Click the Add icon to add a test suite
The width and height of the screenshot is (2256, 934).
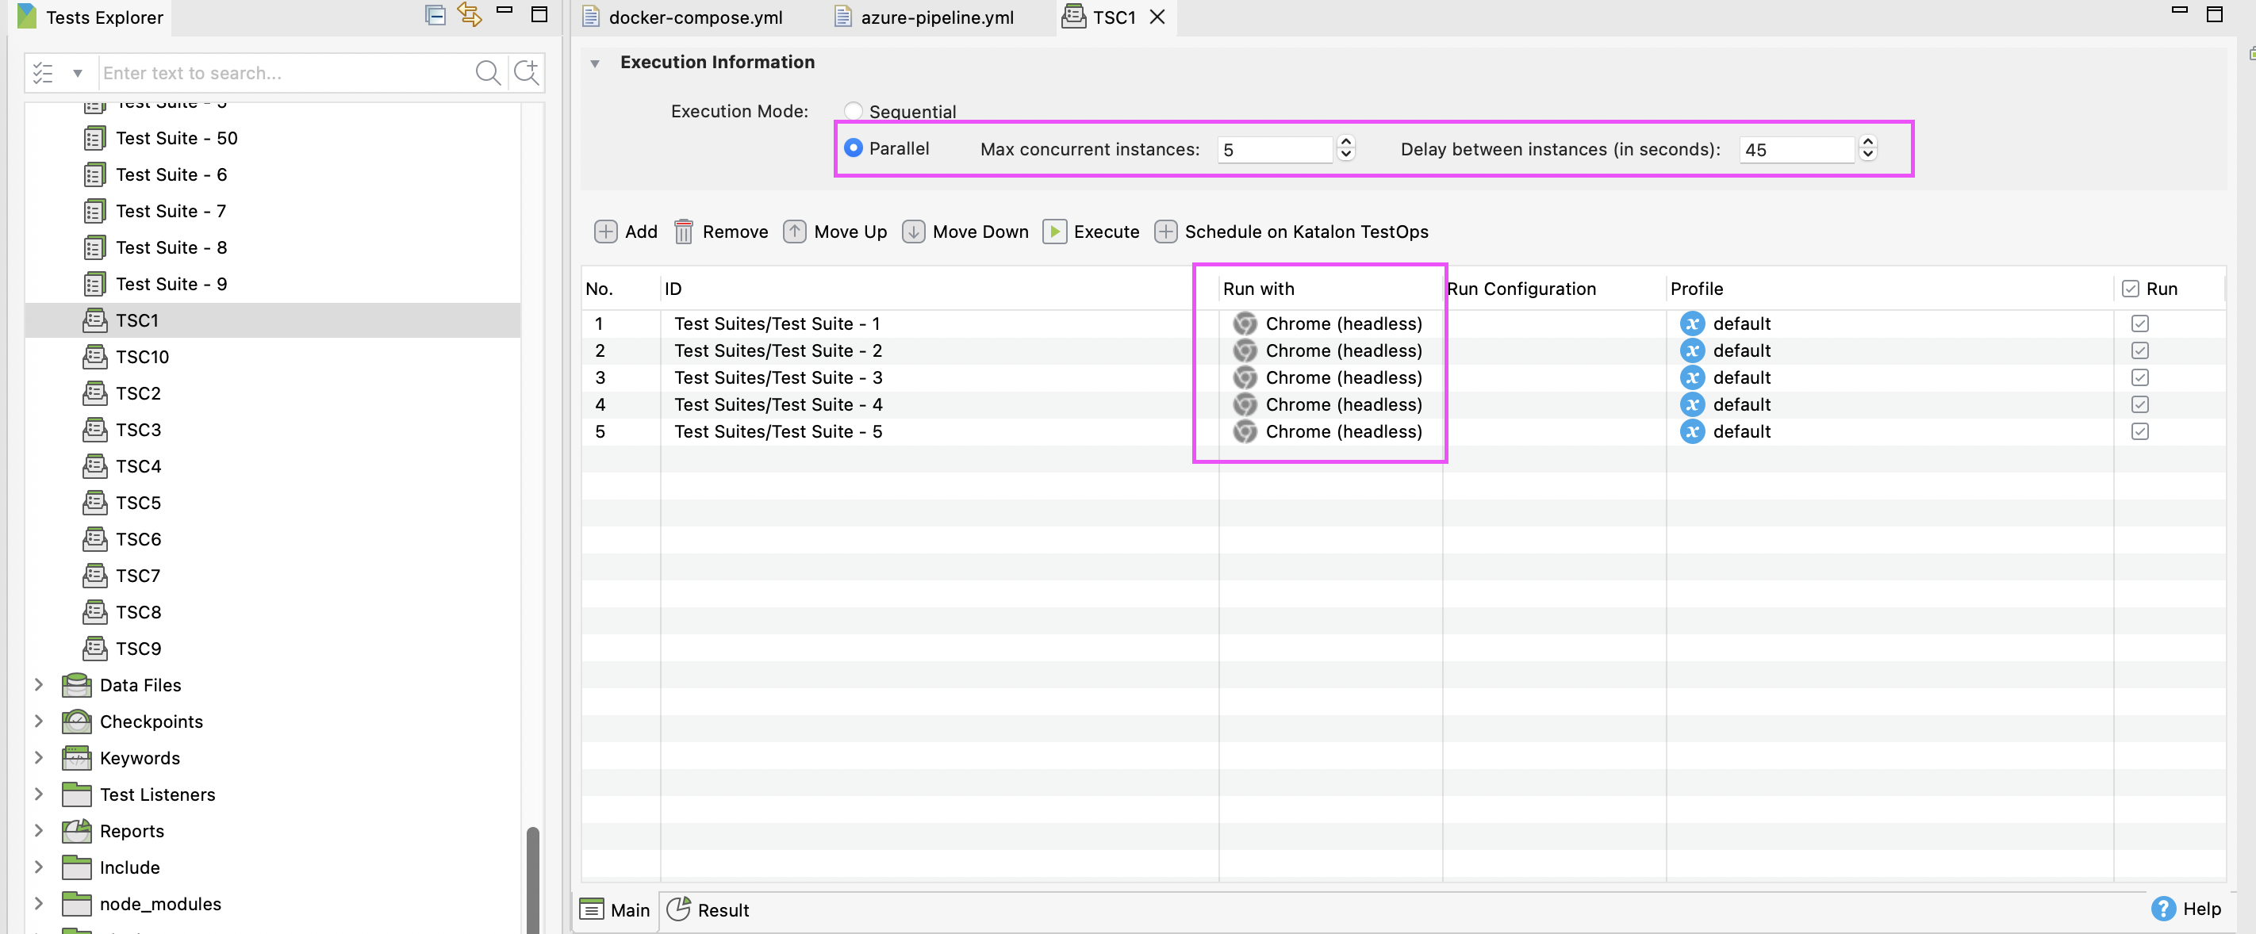pyautogui.click(x=606, y=232)
